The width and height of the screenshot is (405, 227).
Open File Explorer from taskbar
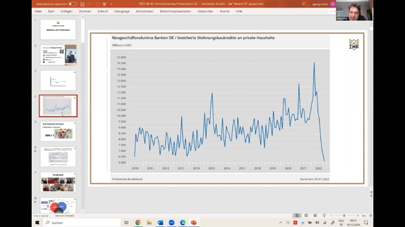pos(149,223)
